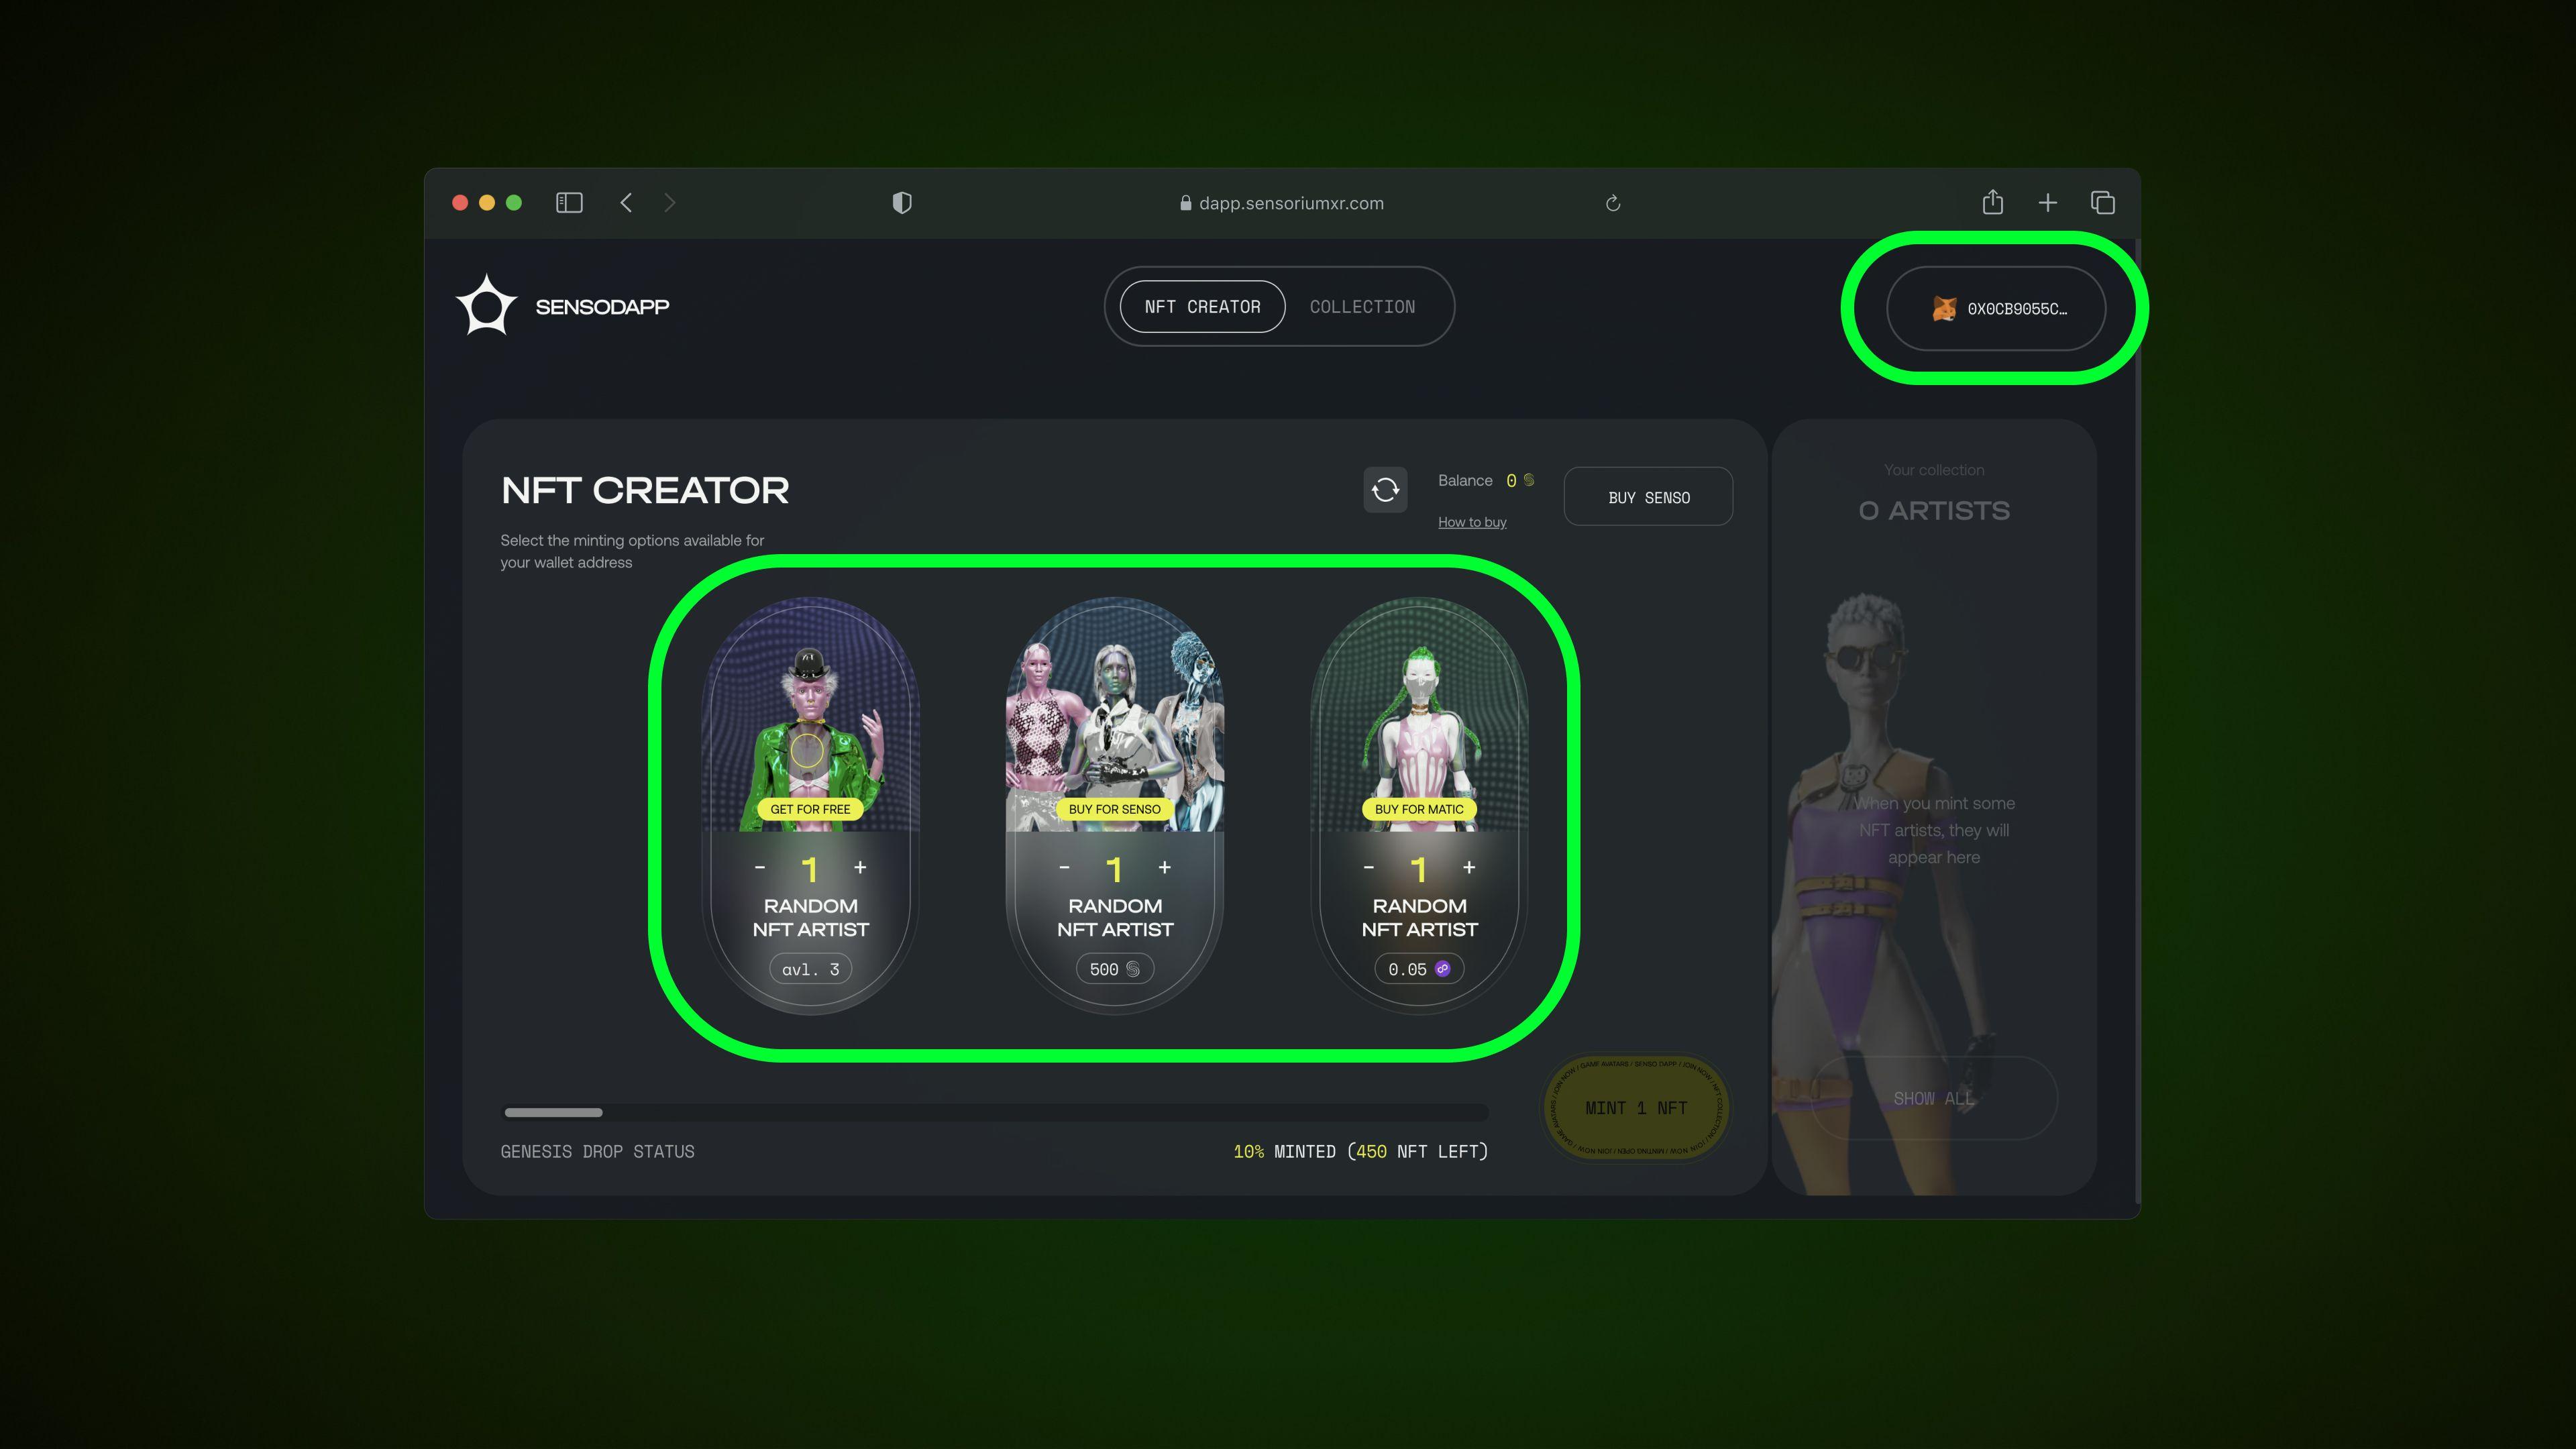
Task: Click the browser share icon
Action: (1992, 202)
